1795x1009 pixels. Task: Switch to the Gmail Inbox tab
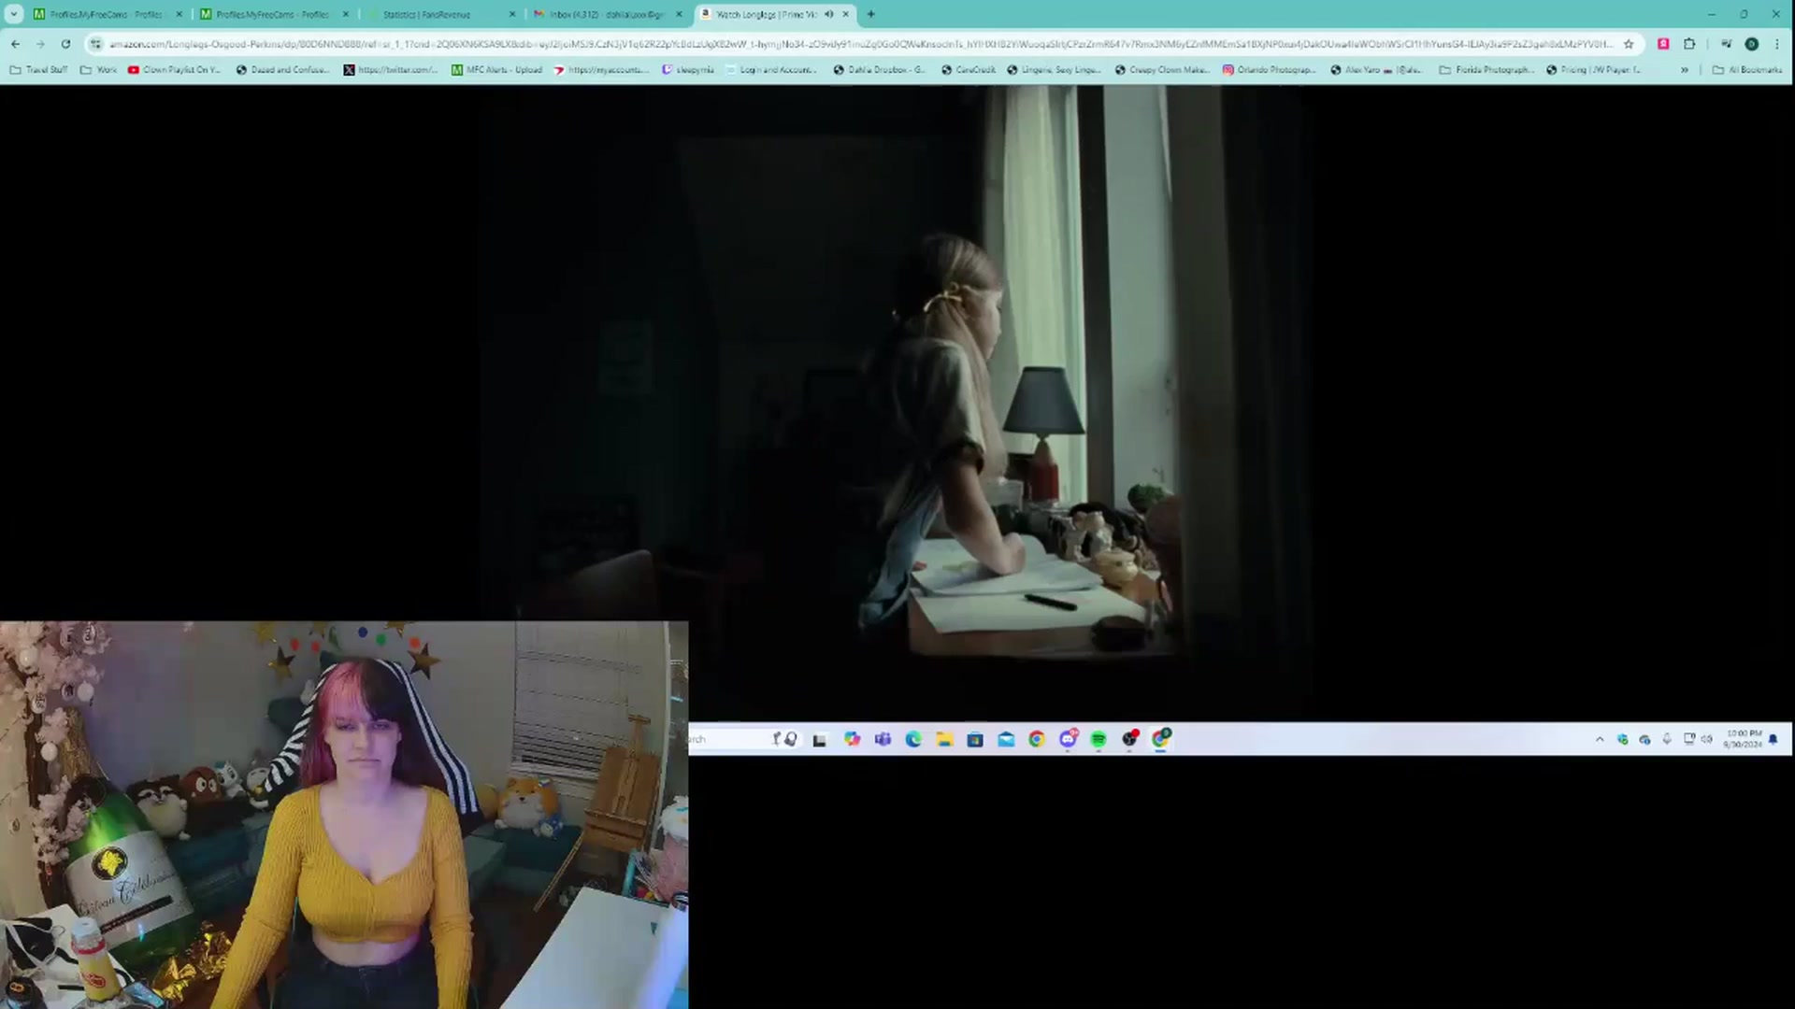[608, 14]
